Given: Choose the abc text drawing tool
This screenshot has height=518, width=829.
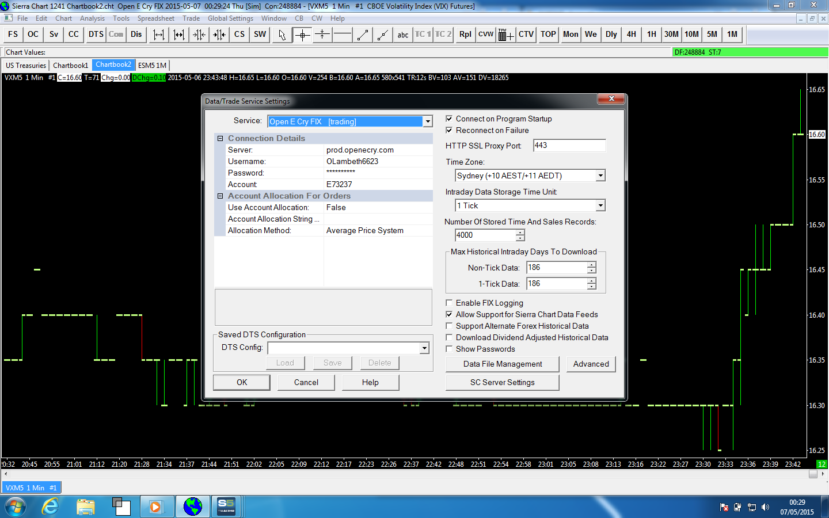Looking at the screenshot, I should point(403,35).
